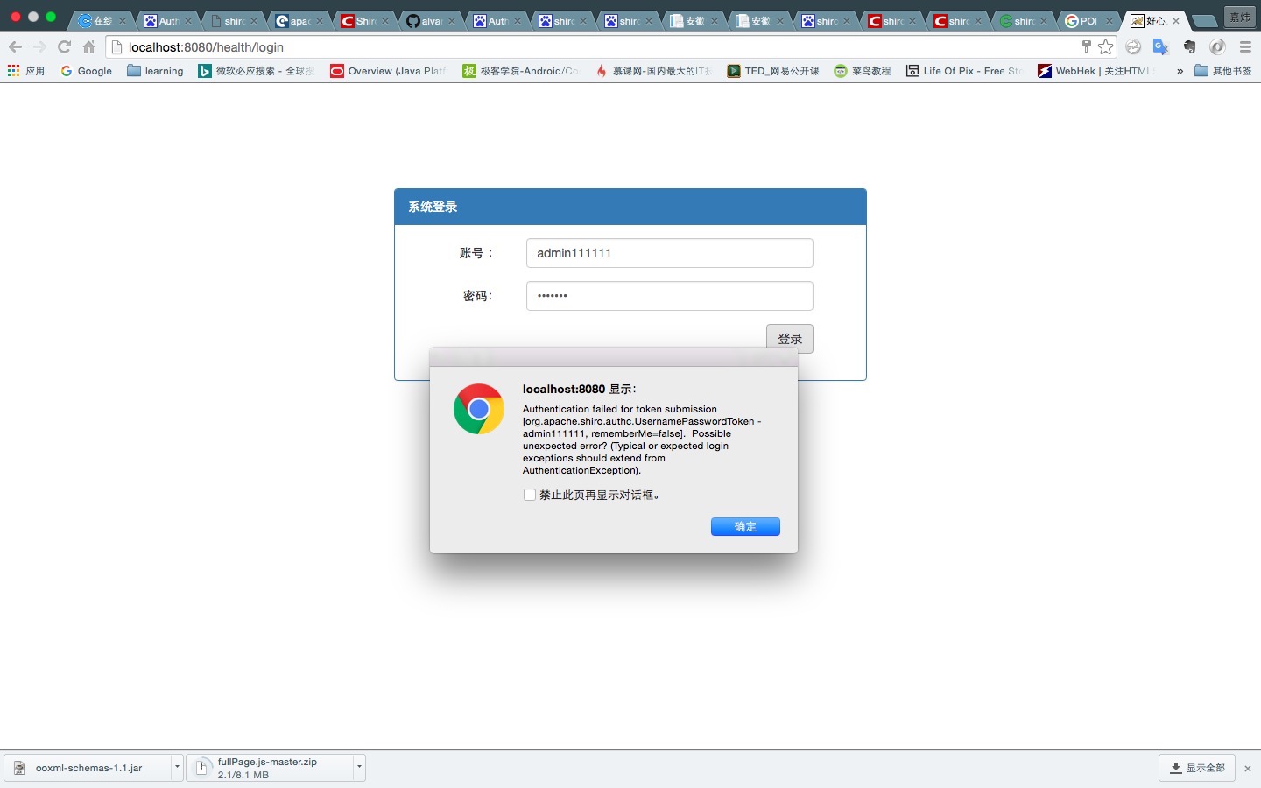1261x788 pixels.
Task: Check 禁止此页再显示对话框 checkbox
Action: click(530, 495)
